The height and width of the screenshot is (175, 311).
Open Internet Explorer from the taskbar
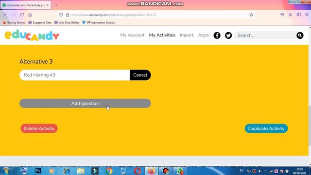coord(67,171)
